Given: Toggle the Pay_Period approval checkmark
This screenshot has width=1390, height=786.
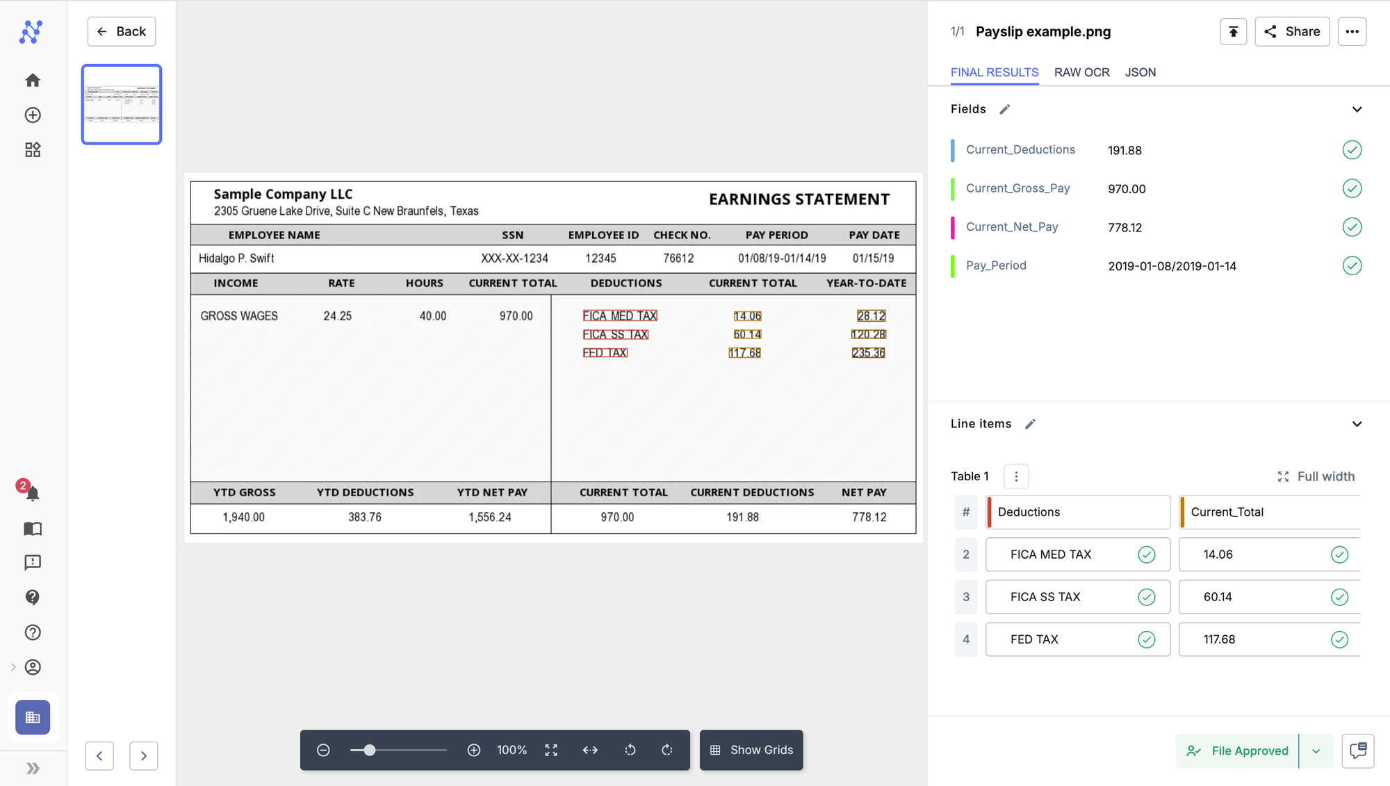Looking at the screenshot, I should pyautogui.click(x=1352, y=265).
